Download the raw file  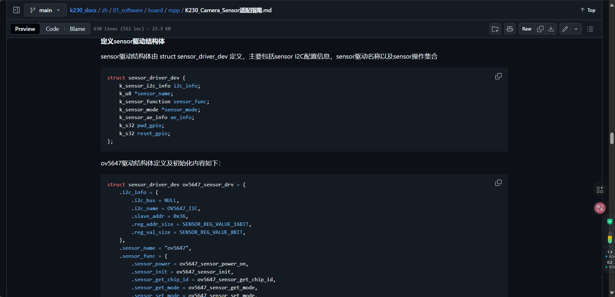pyautogui.click(x=551, y=29)
